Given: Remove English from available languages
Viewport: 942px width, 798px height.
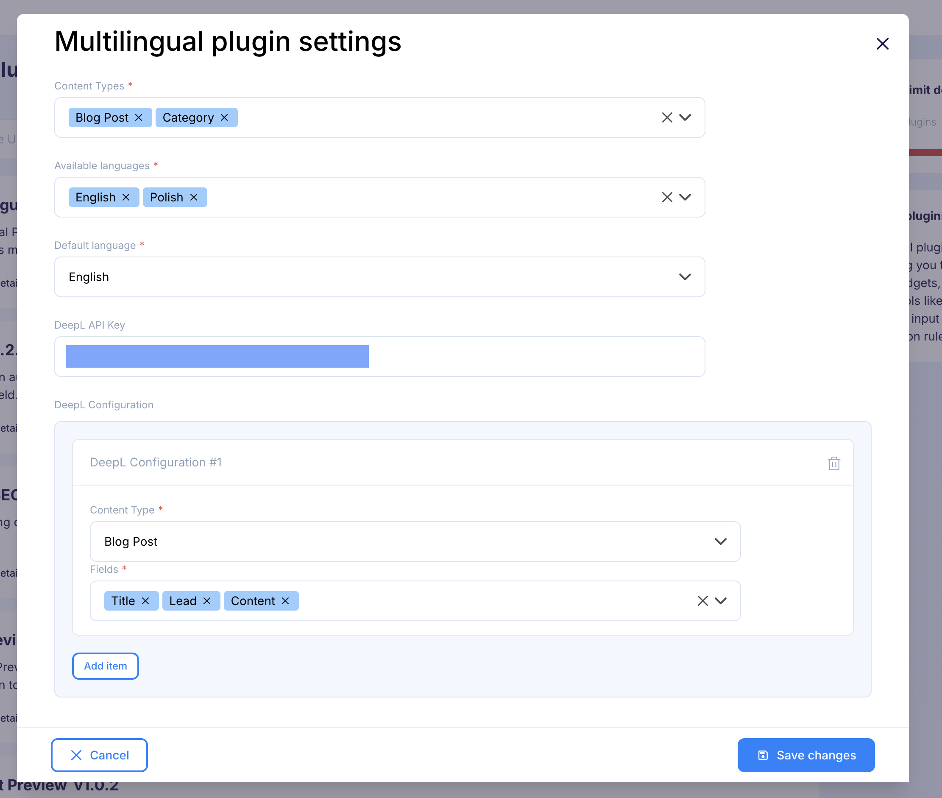Looking at the screenshot, I should [x=126, y=197].
